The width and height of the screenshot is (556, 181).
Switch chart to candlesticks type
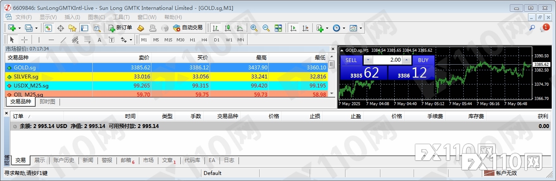tap(228, 28)
